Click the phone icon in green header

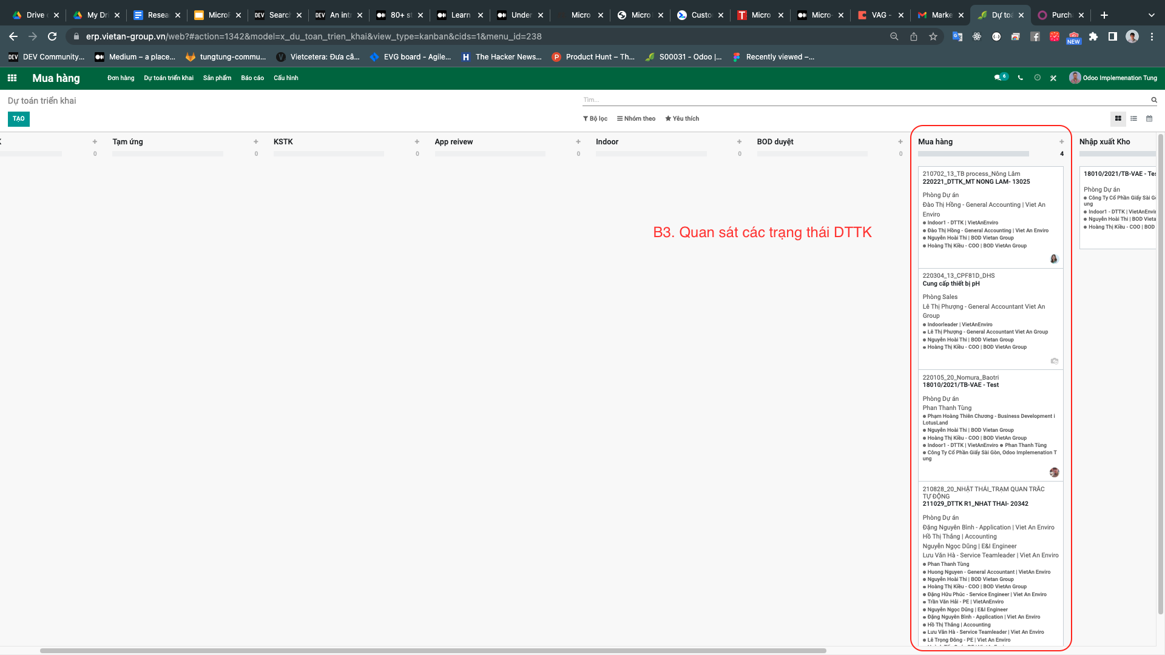[x=1021, y=78]
